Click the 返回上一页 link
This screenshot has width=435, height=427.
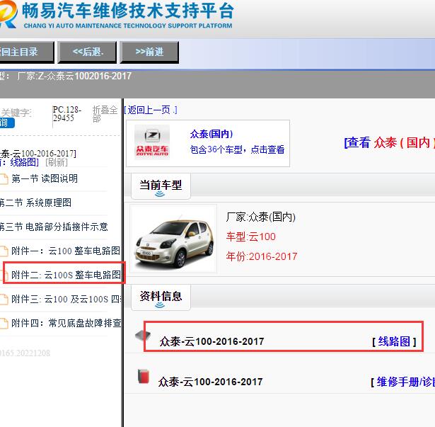pos(151,110)
